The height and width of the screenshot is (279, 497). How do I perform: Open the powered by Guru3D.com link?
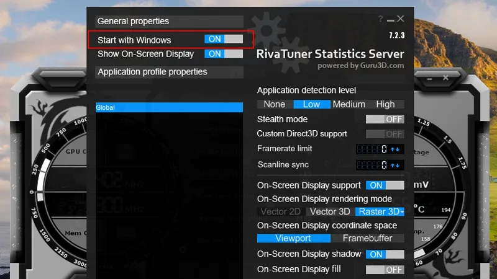click(361, 66)
